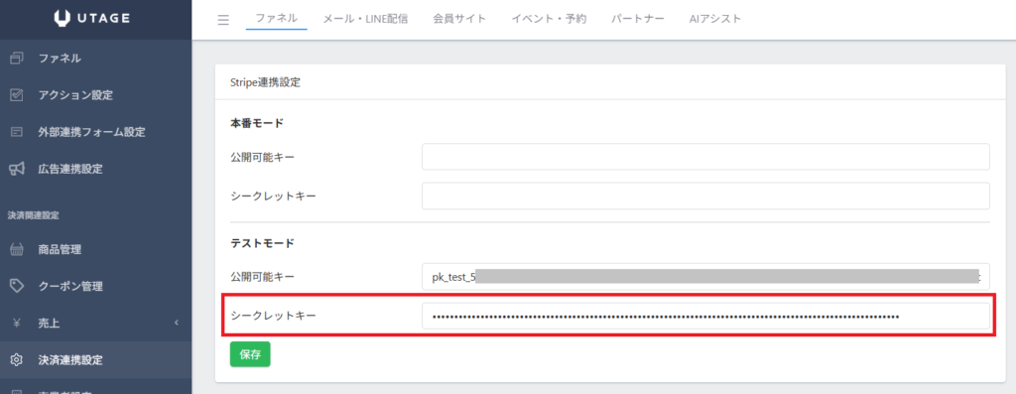Viewport: 1016px width, 394px height.
Task: Select the パートナー tab
Action: (x=638, y=19)
